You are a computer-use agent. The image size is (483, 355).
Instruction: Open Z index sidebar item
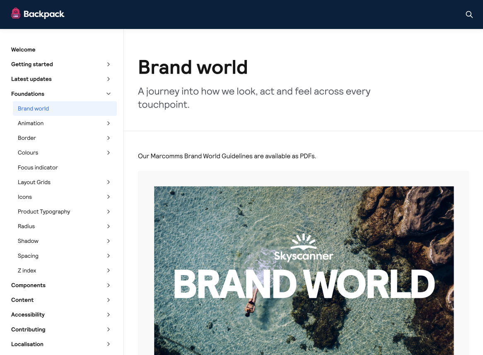click(x=27, y=271)
